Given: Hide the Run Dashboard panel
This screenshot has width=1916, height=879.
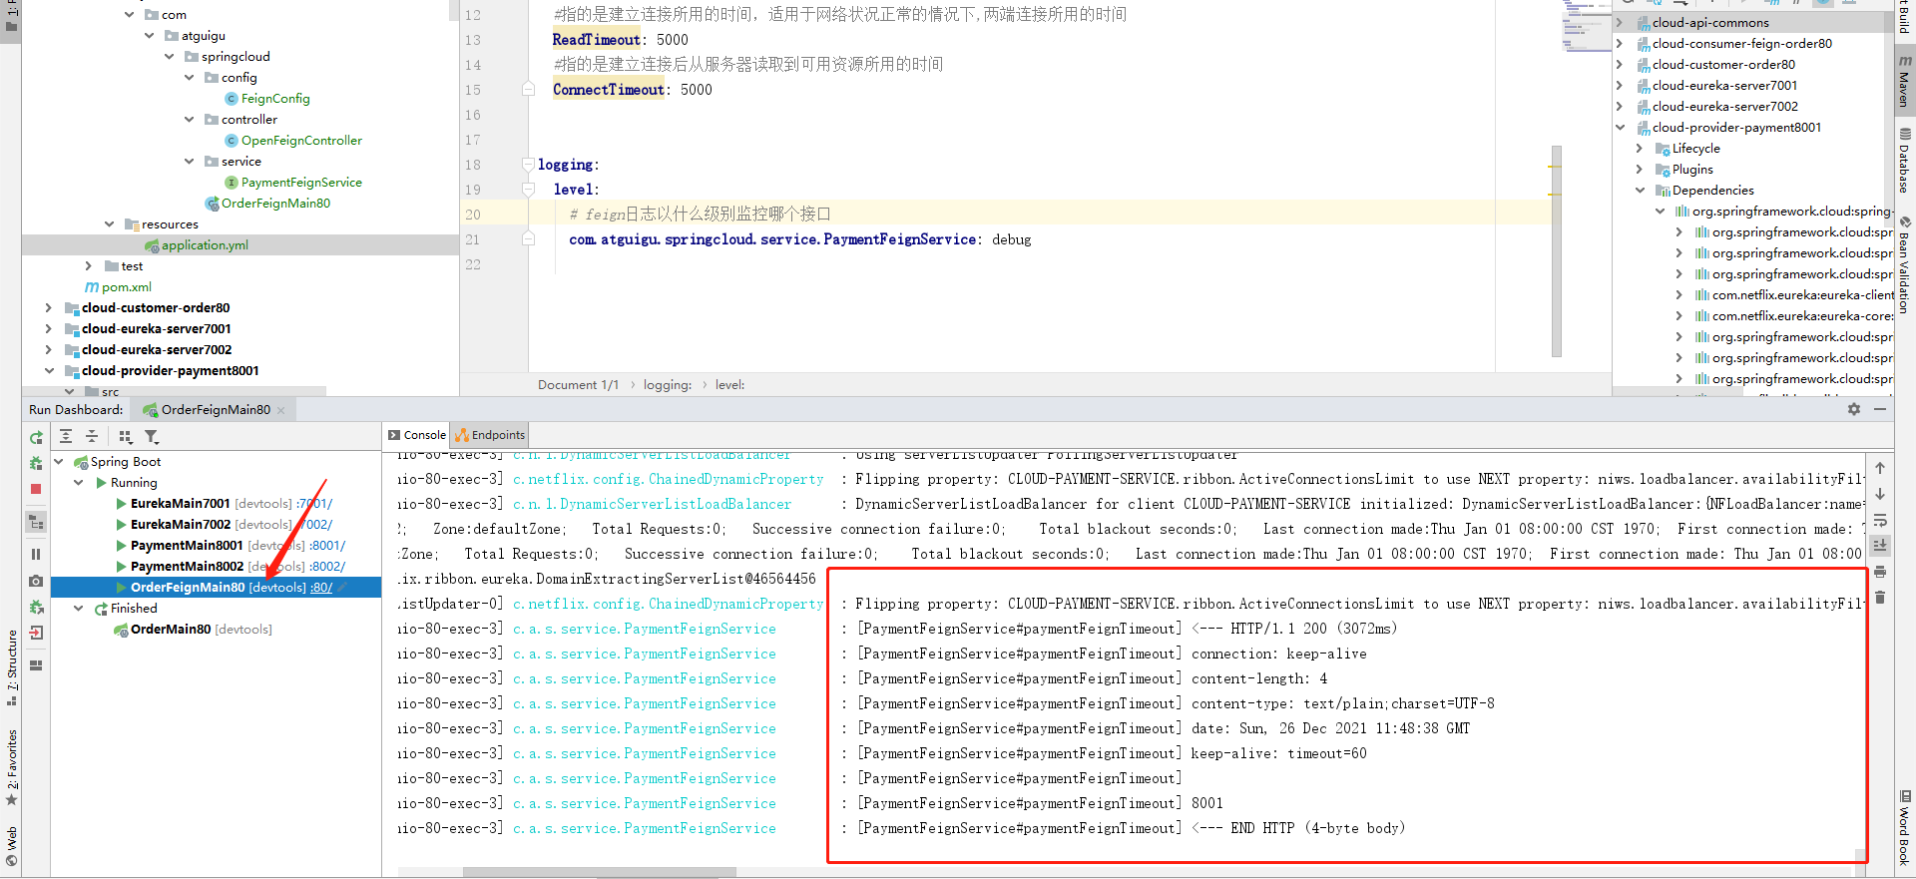Looking at the screenshot, I should (x=1880, y=409).
